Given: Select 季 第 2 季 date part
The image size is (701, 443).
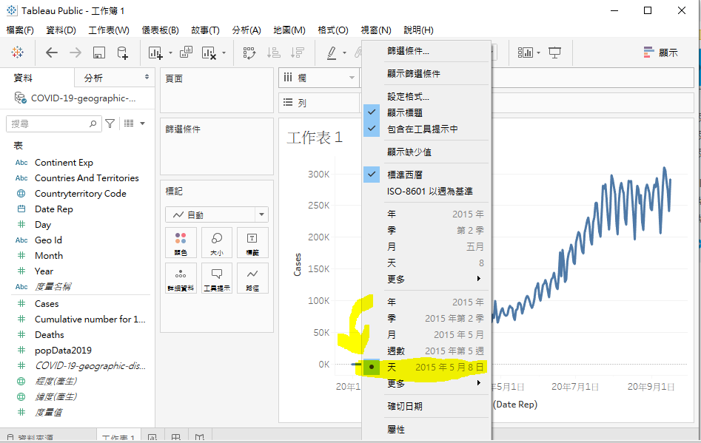Looking at the screenshot, I should 426,231.
